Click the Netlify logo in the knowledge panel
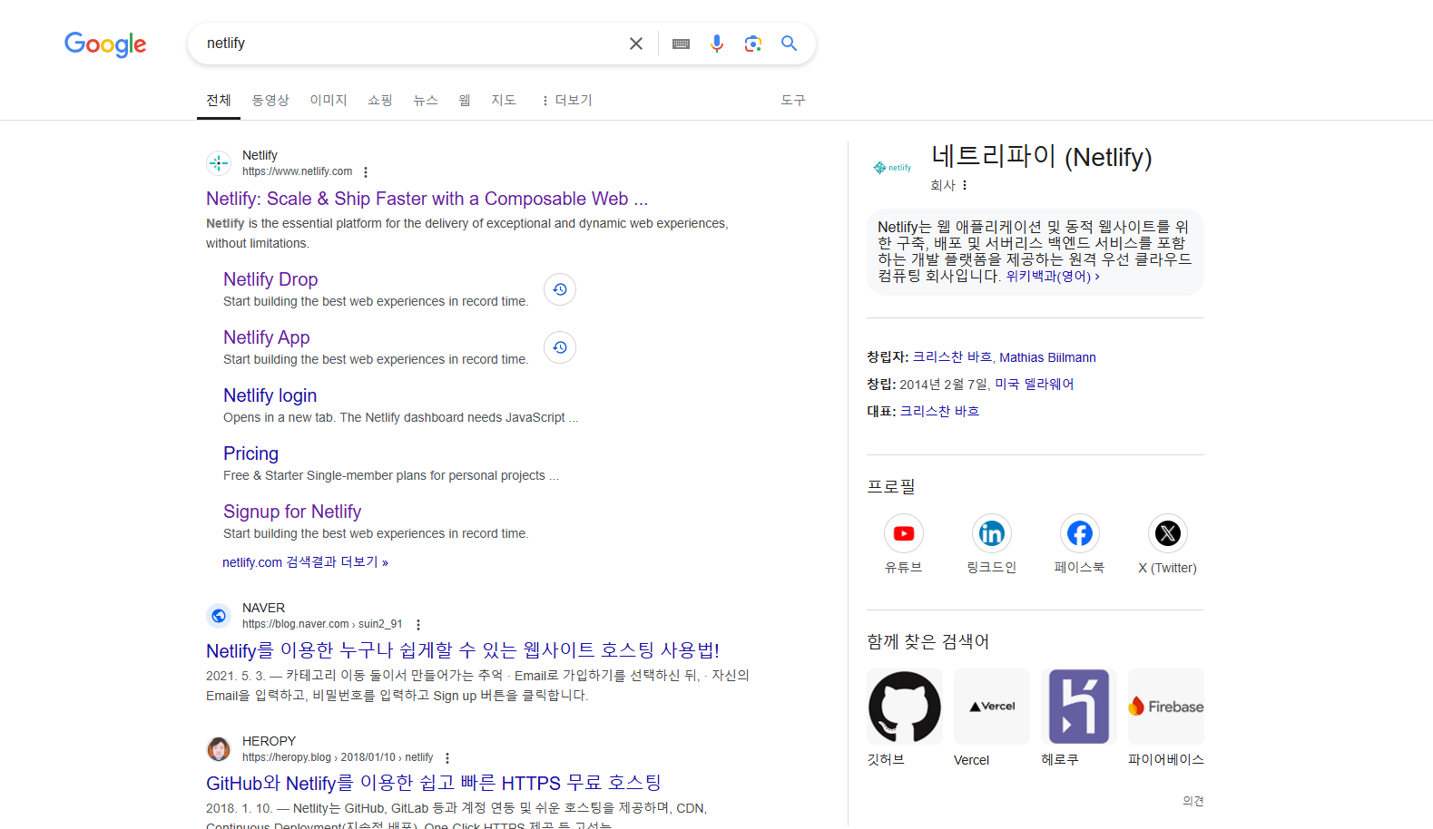This screenshot has height=829, width=1433. click(x=892, y=168)
